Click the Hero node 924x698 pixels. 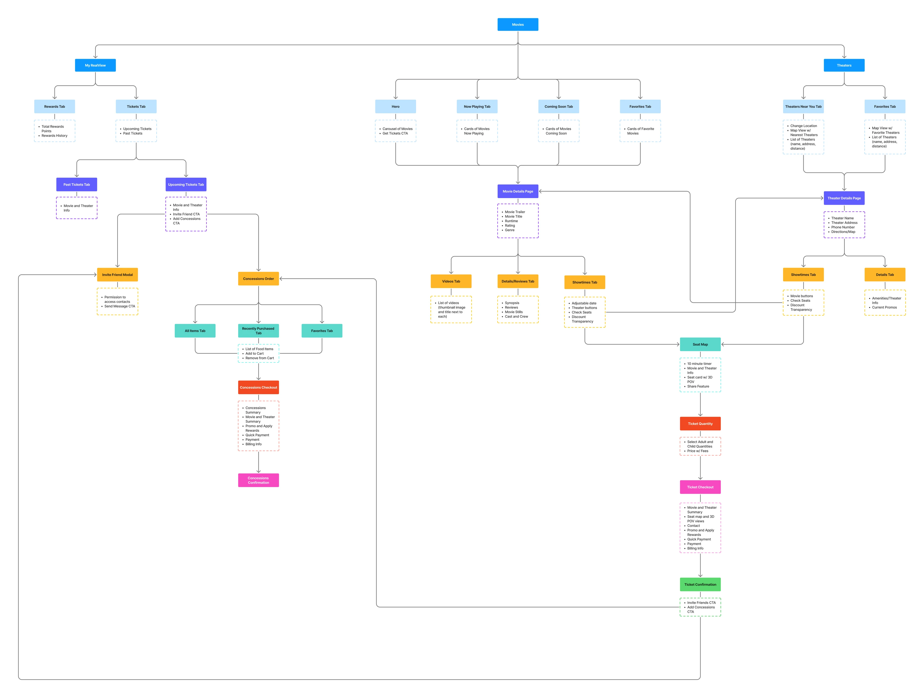(x=395, y=106)
